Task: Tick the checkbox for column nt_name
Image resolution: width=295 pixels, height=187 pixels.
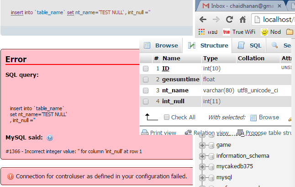Action: (146, 91)
